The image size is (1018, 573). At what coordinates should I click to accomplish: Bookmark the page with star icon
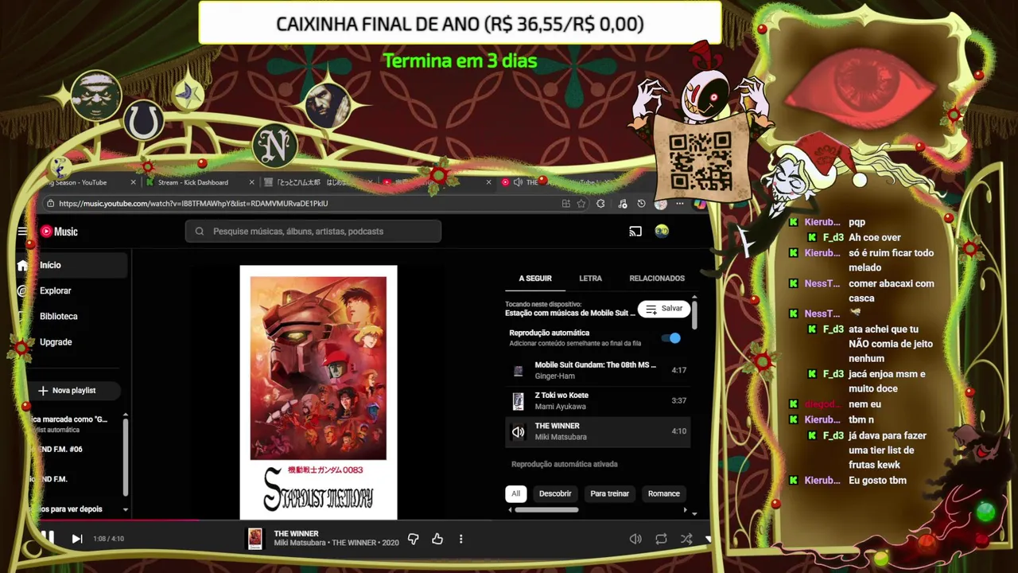581,204
